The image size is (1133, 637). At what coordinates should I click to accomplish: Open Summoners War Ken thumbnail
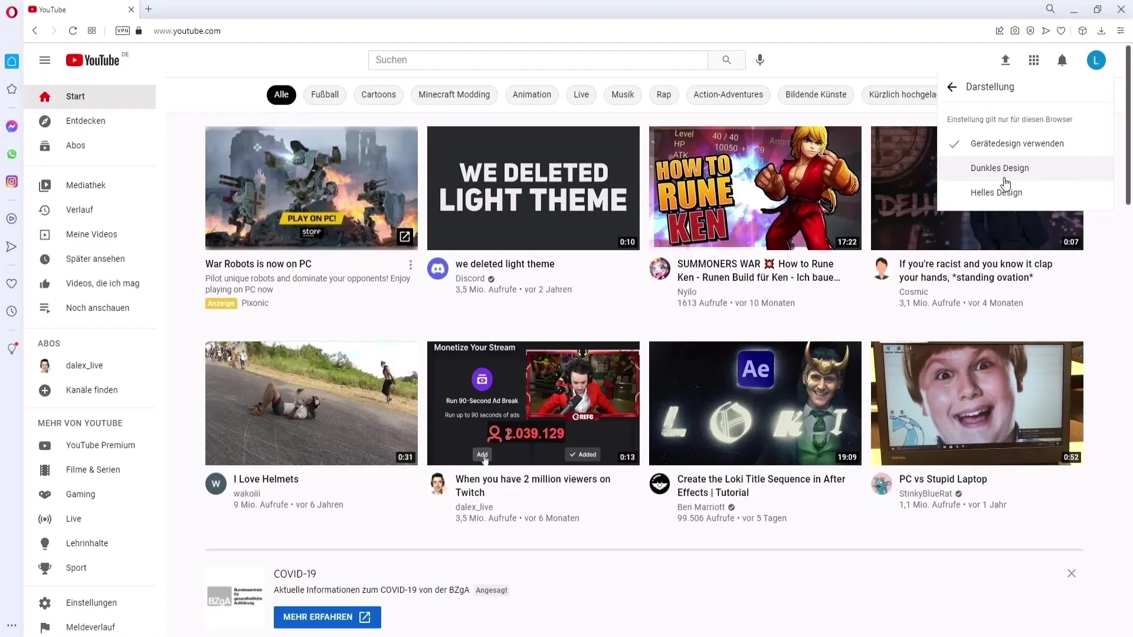[x=755, y=188]
